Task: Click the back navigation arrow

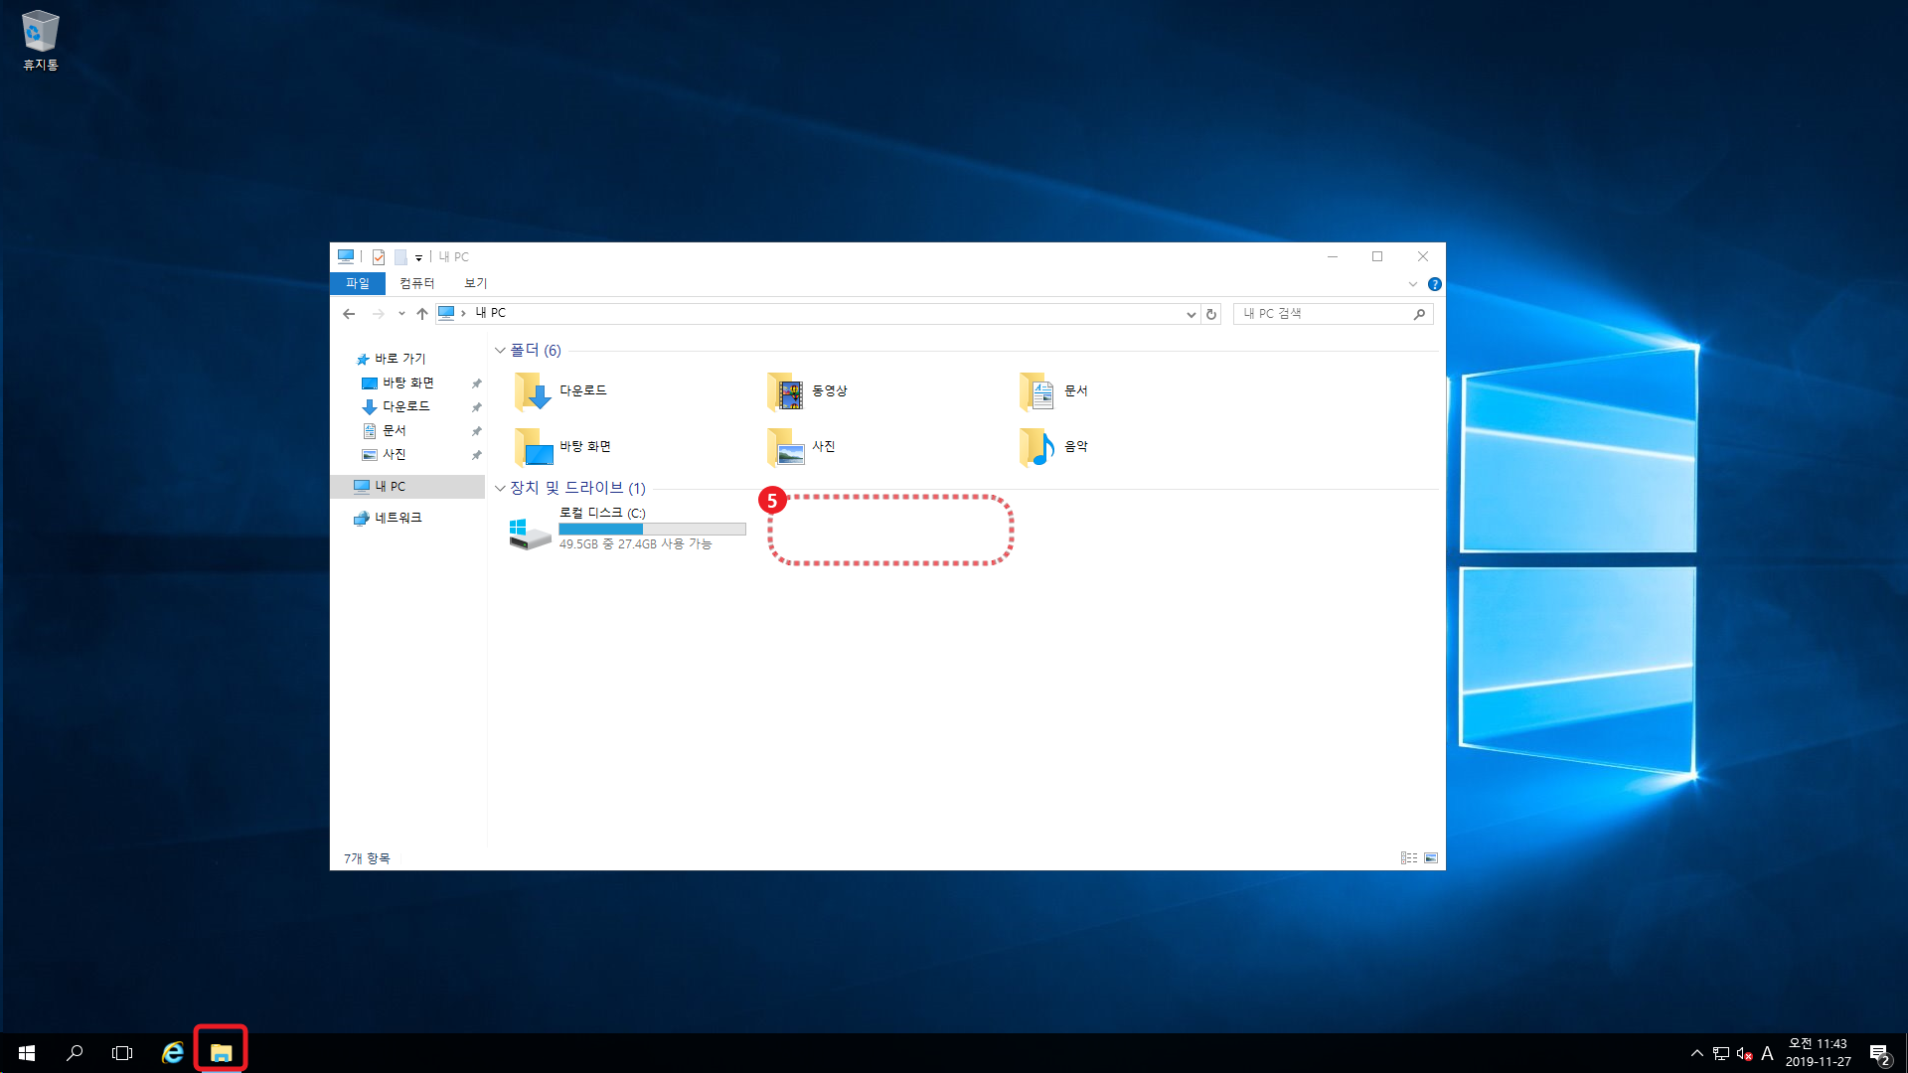Action: (x=349, y=314)
